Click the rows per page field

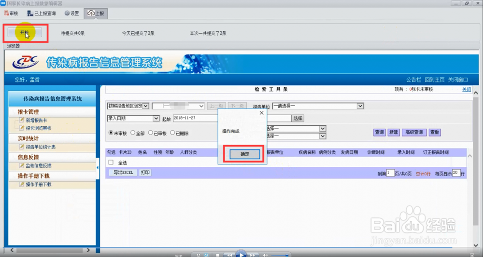point(456,173)
